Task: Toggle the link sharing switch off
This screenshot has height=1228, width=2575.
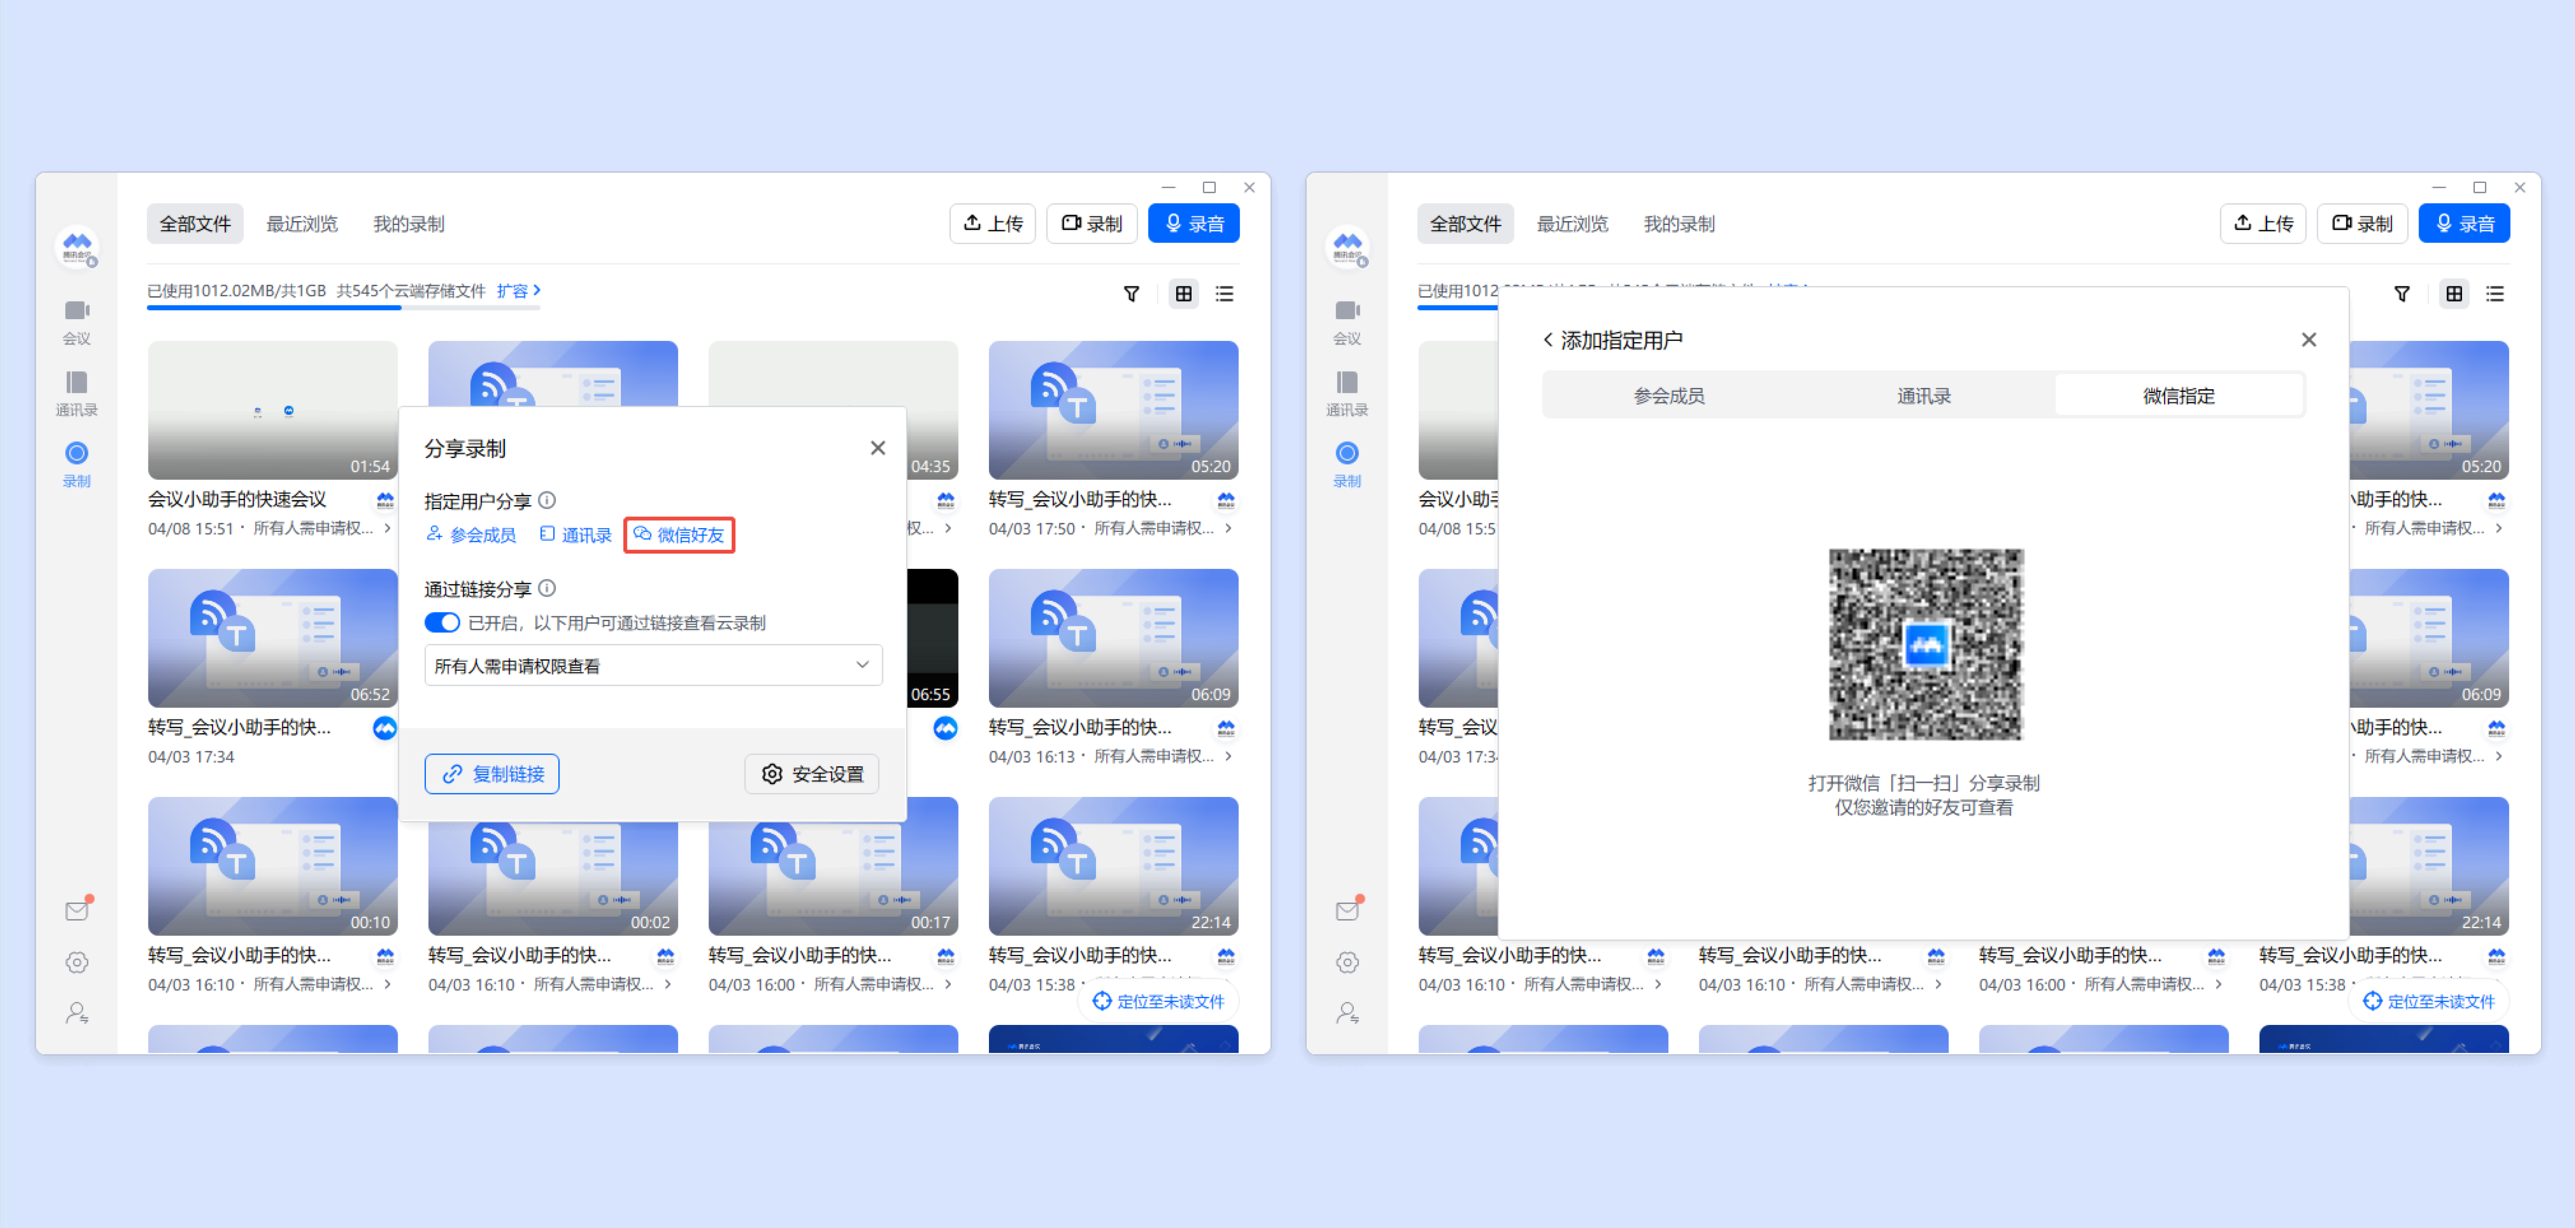Action: click(x=442, y=622)
